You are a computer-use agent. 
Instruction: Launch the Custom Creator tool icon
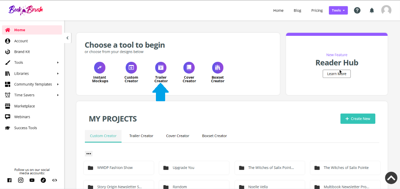(131, 68)
